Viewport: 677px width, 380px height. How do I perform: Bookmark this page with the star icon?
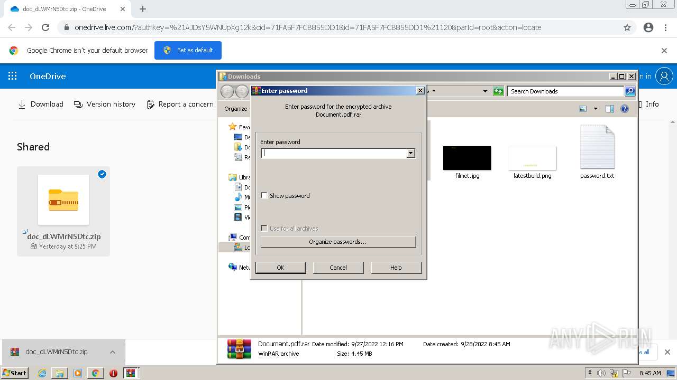[627, 27]
